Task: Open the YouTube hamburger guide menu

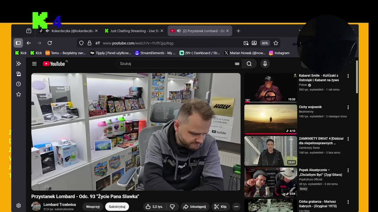Action: click(x=34, y=64)
